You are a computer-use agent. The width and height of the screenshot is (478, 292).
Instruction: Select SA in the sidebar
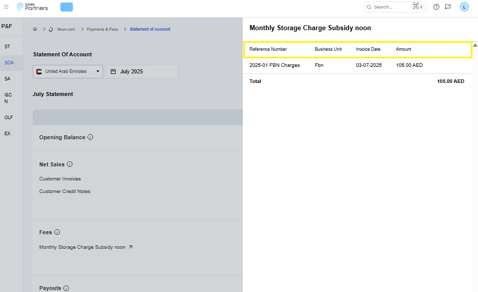pos(8,79)
